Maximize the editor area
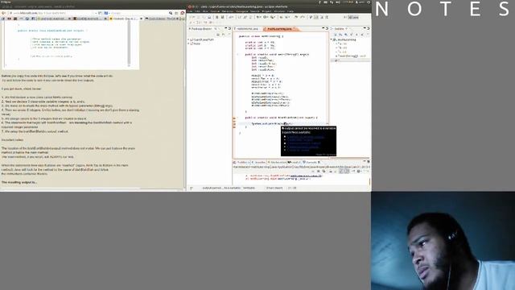Image resolution: width=515 pixels, height=290 pixels. pyautogui.click(x=328, y=28)
